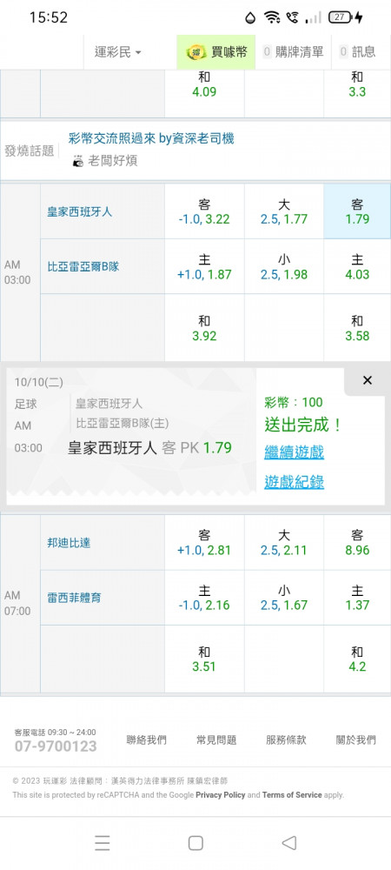391x870 pixels.
Task: Select 皇家西班牙人 away handicap -1.0 odds 3.22
Action: pos(204,211)
